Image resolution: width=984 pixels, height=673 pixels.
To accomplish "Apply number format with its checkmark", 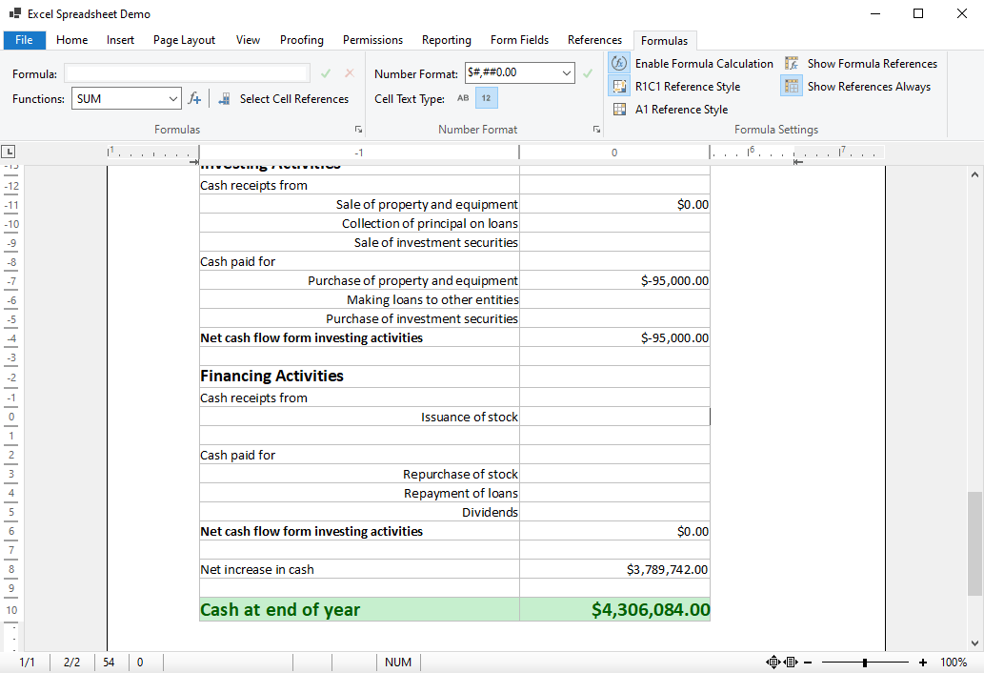I will (588, 73).
